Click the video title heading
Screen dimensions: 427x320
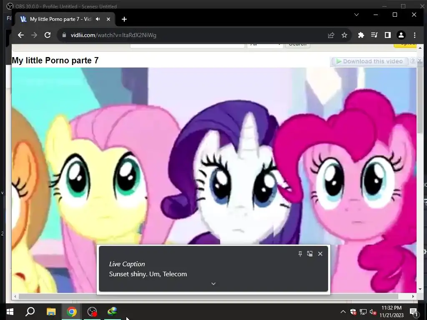(55, 60)
